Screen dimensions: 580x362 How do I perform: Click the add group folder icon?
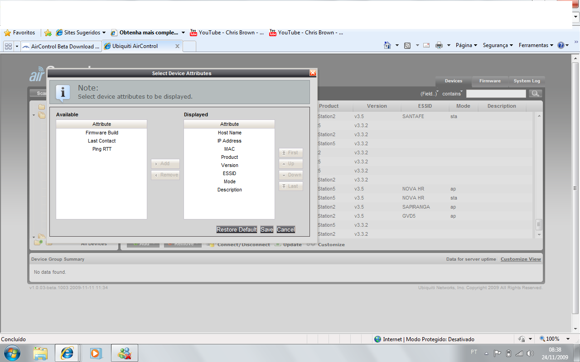click(x=38, y=243)
